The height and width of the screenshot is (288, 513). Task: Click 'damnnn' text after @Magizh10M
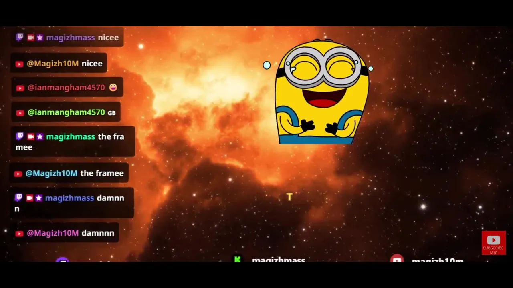(x=98, y=233)
